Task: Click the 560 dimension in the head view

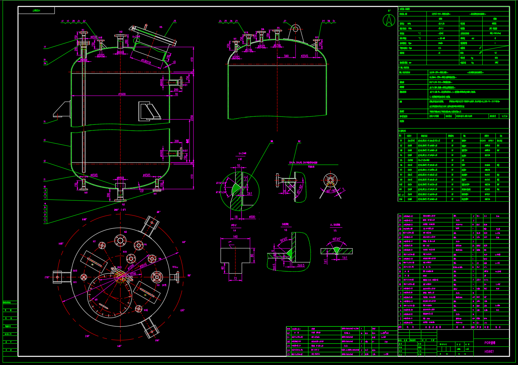Action: coord(286,56)
